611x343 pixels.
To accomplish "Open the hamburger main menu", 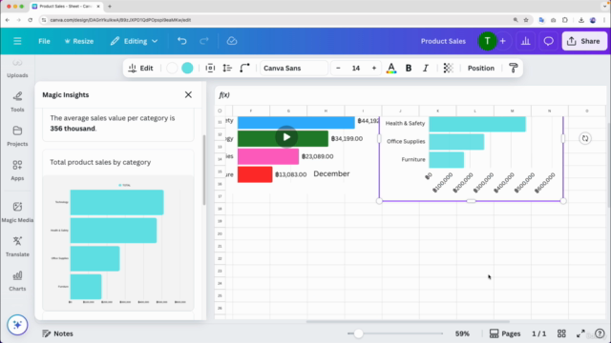I will click(x=17, y=41).
